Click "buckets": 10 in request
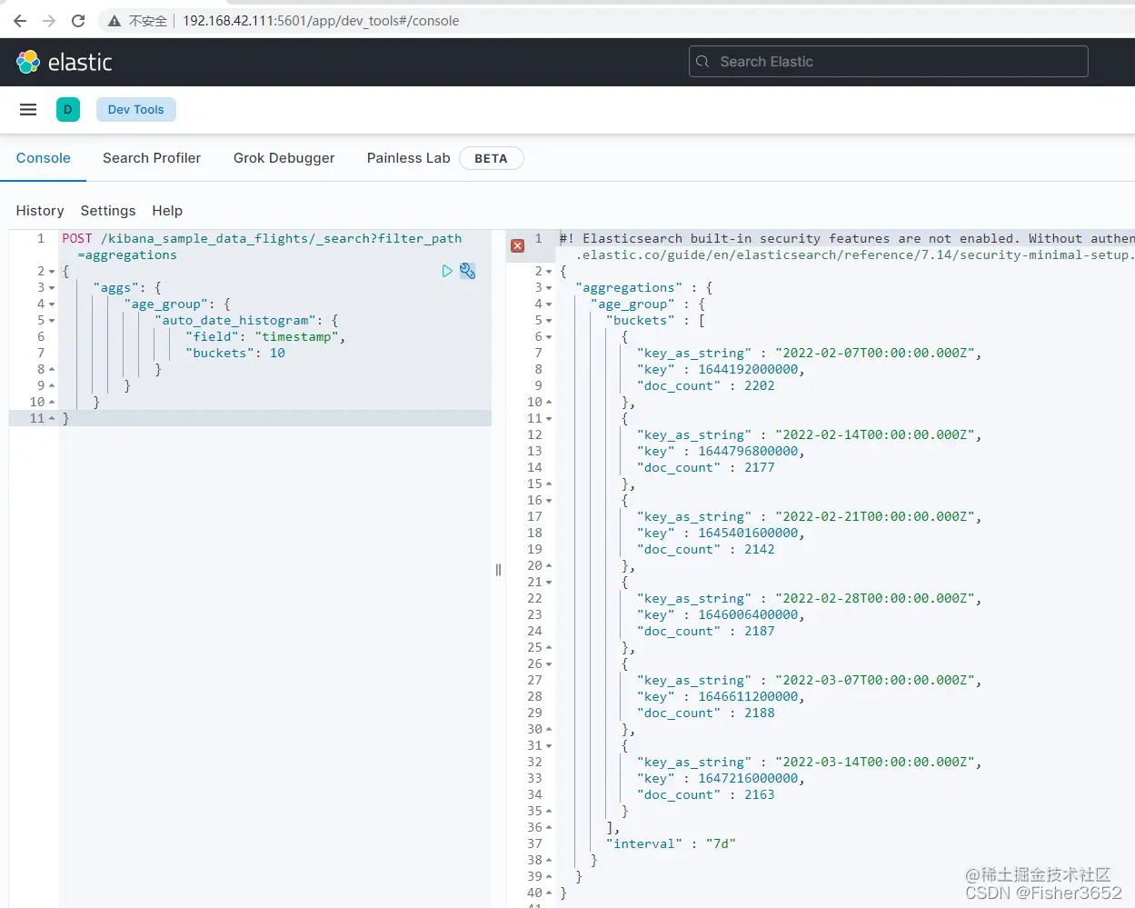Screen dimensions: 1135x908 tap(235, 353)
